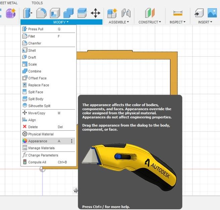
Task: Choose Combine from Modify menu
Action: 48,71
